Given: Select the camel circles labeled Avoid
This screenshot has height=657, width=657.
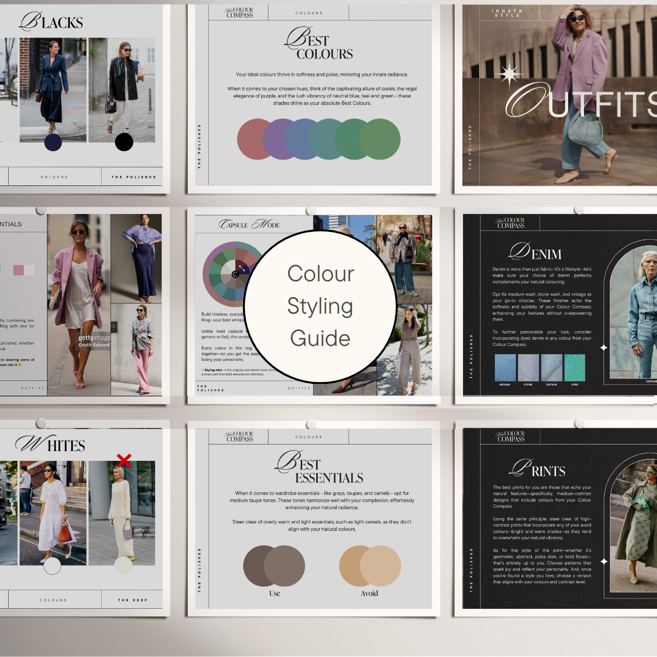Looking at the screenshot, I should pos(370,566).
